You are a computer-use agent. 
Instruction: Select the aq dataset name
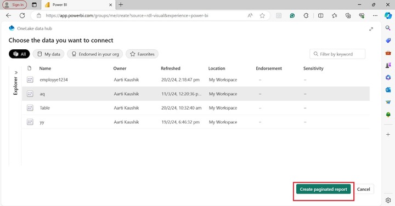42,94
